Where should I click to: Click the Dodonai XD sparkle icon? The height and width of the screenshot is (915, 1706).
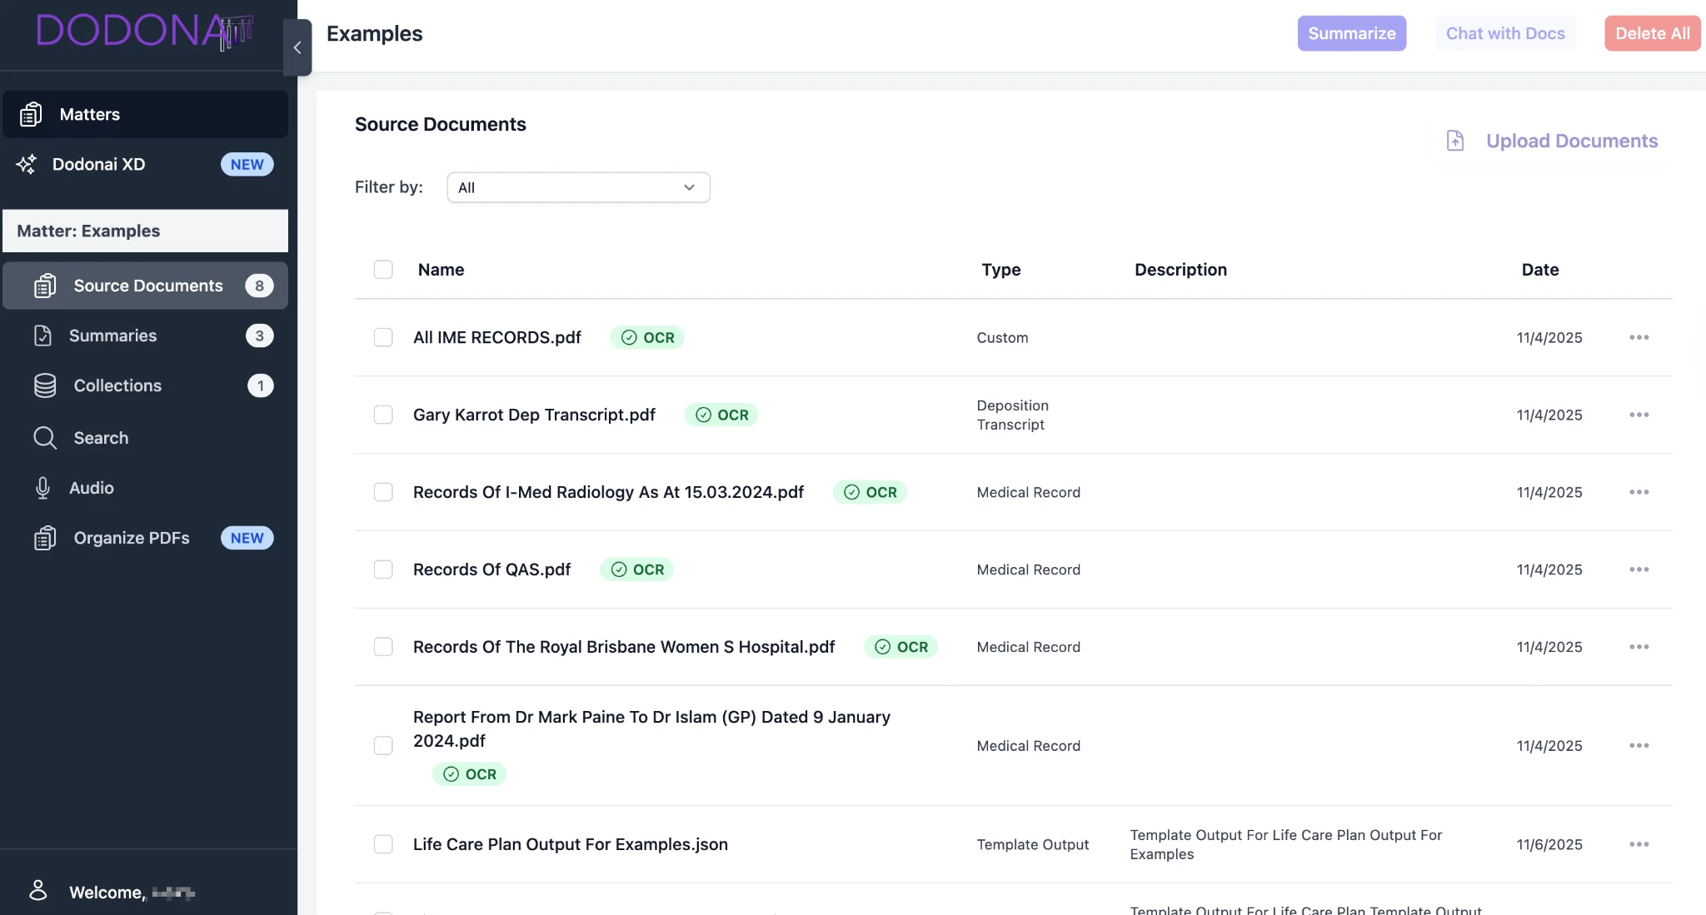point(27,164)
